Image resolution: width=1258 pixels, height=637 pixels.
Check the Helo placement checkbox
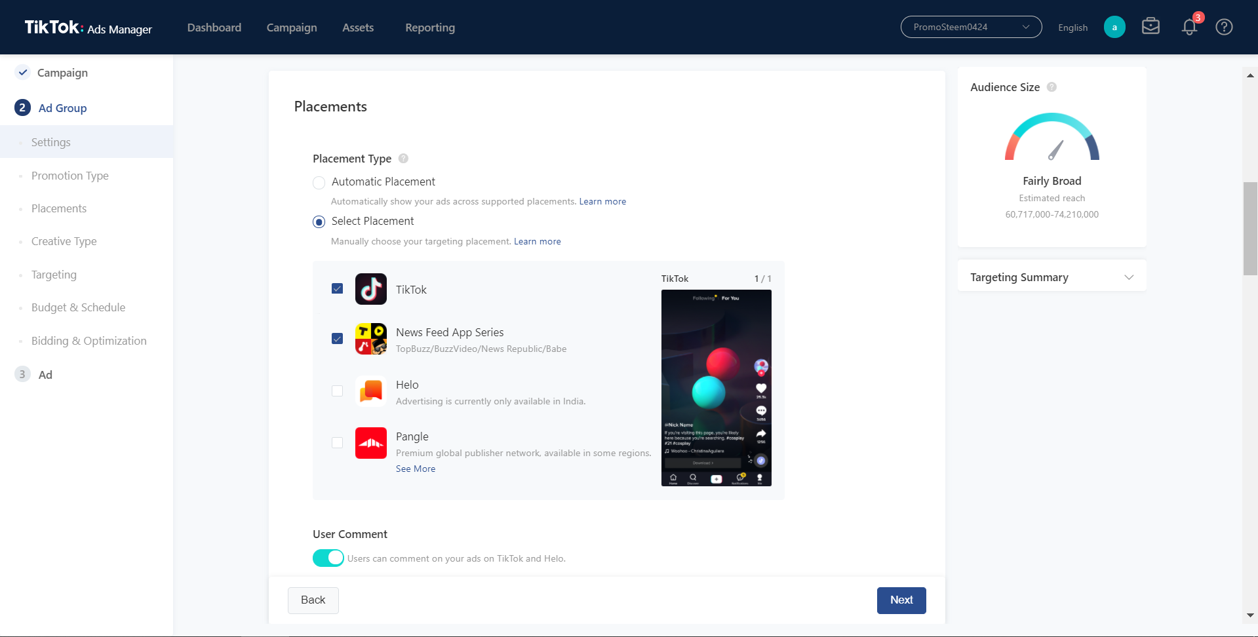pos(337,391)
